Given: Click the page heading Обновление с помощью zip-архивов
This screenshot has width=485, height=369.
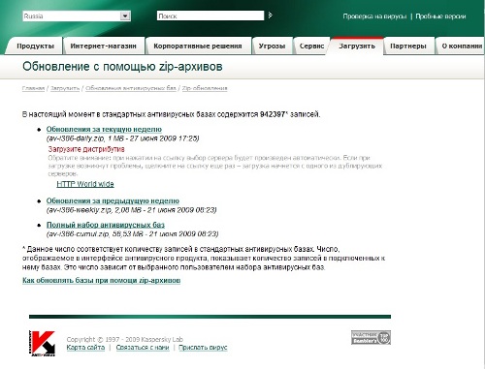Looking at the screenshot, I should point(122,67).
